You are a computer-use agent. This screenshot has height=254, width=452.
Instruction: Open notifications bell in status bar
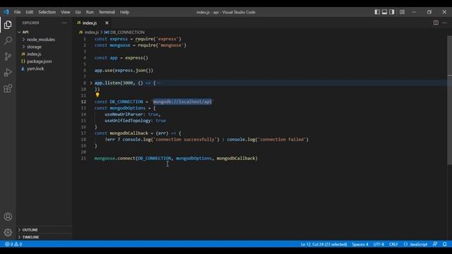click(x=444, y=244)
